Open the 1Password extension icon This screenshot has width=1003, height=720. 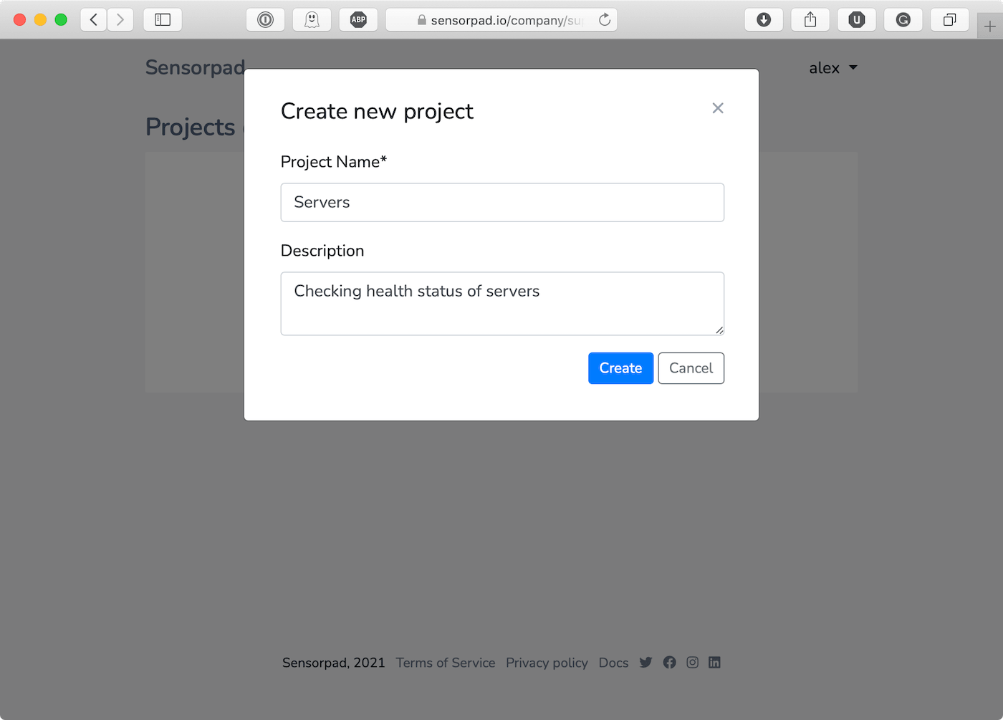coord(266,19)
